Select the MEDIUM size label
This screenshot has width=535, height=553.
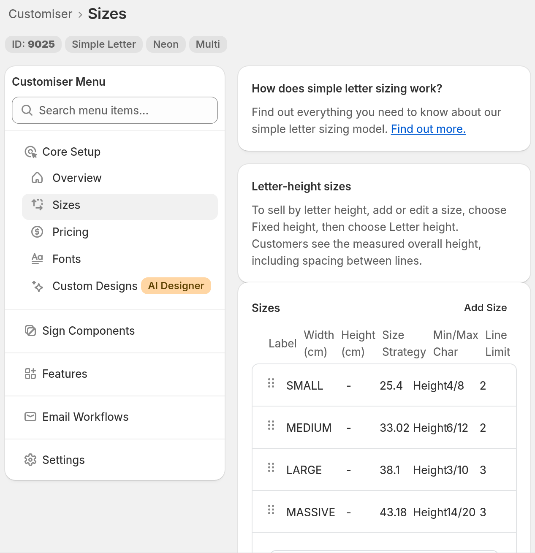(x=309, y=428)
